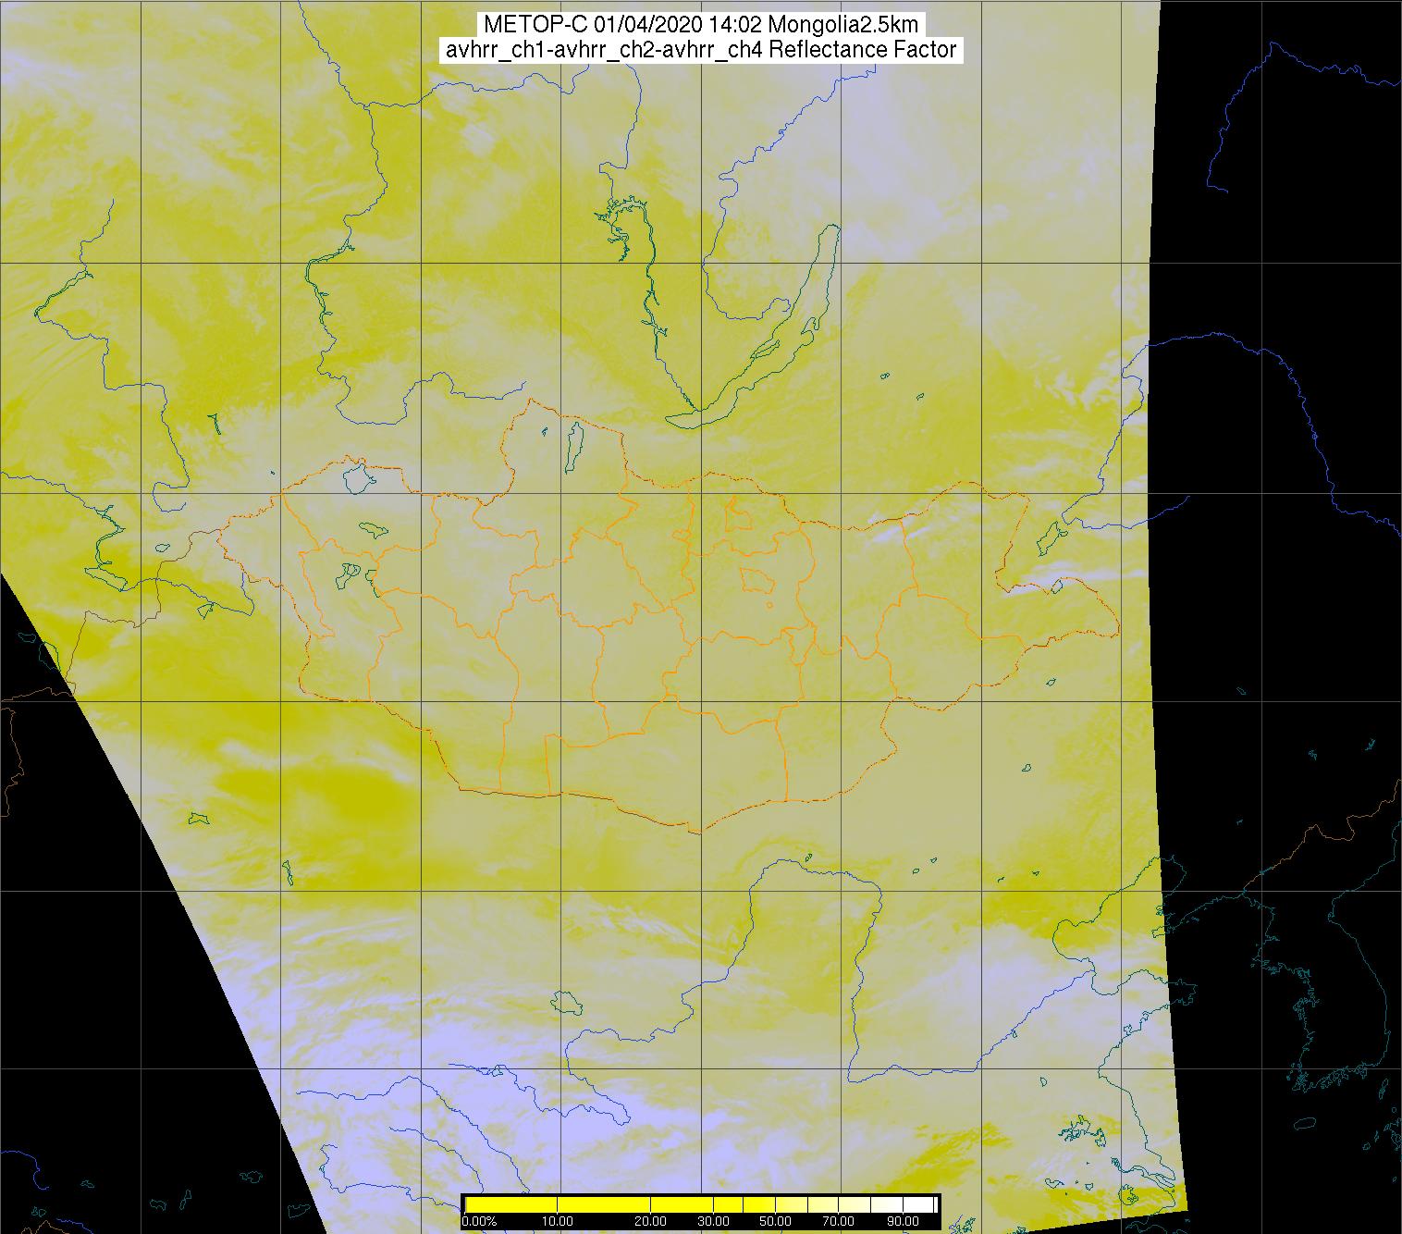Image resolution: width=1402 pixels, height=1234 pixels.
Task: Click the 0.00% label on the color scale
Action: tap(479, 1221)
